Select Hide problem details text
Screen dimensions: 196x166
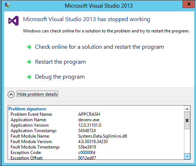pos(37,94)
